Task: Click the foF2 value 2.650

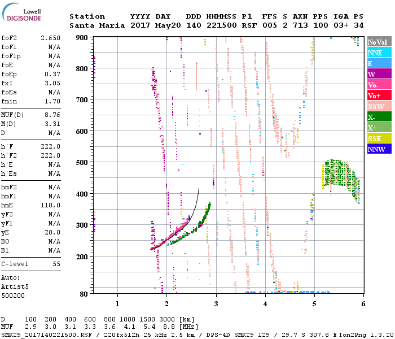Action: [50, 38]
